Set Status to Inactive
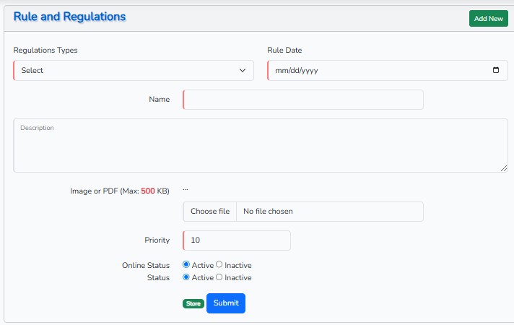The width and height of the screenshot is (514, 325). pos(219,277)
